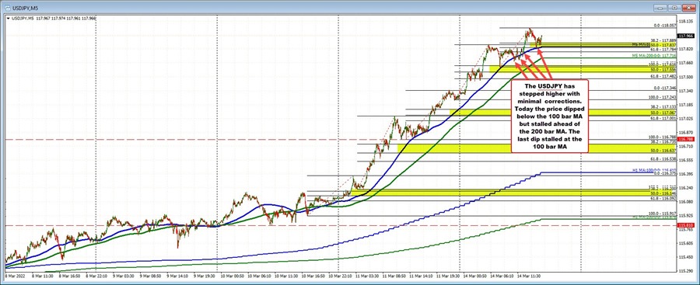
Task: Select the Fibonacci label 100.0 - 117.243
Action: 662,97
